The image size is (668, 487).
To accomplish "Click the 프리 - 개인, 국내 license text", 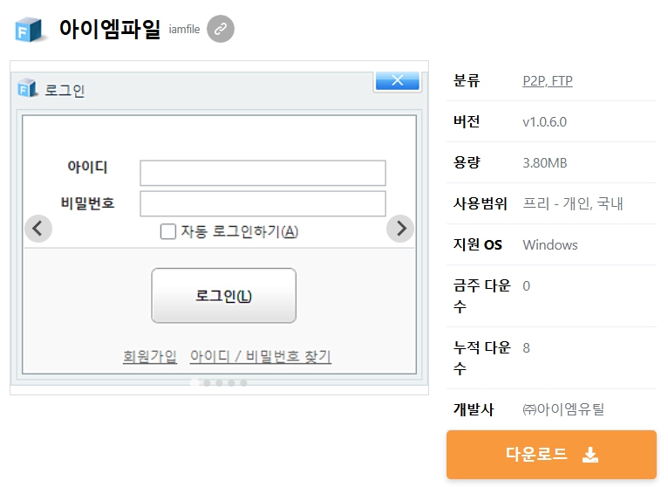I will click(x=573, y=203).
